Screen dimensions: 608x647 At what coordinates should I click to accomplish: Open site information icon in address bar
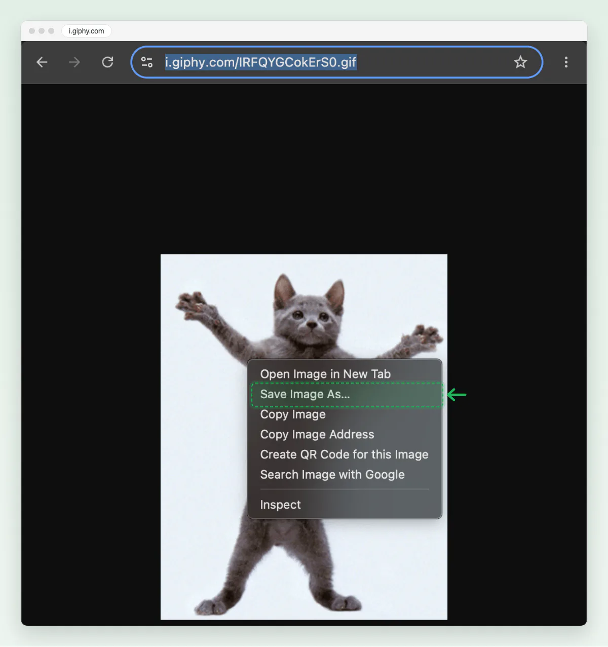(x=147, y=62)
